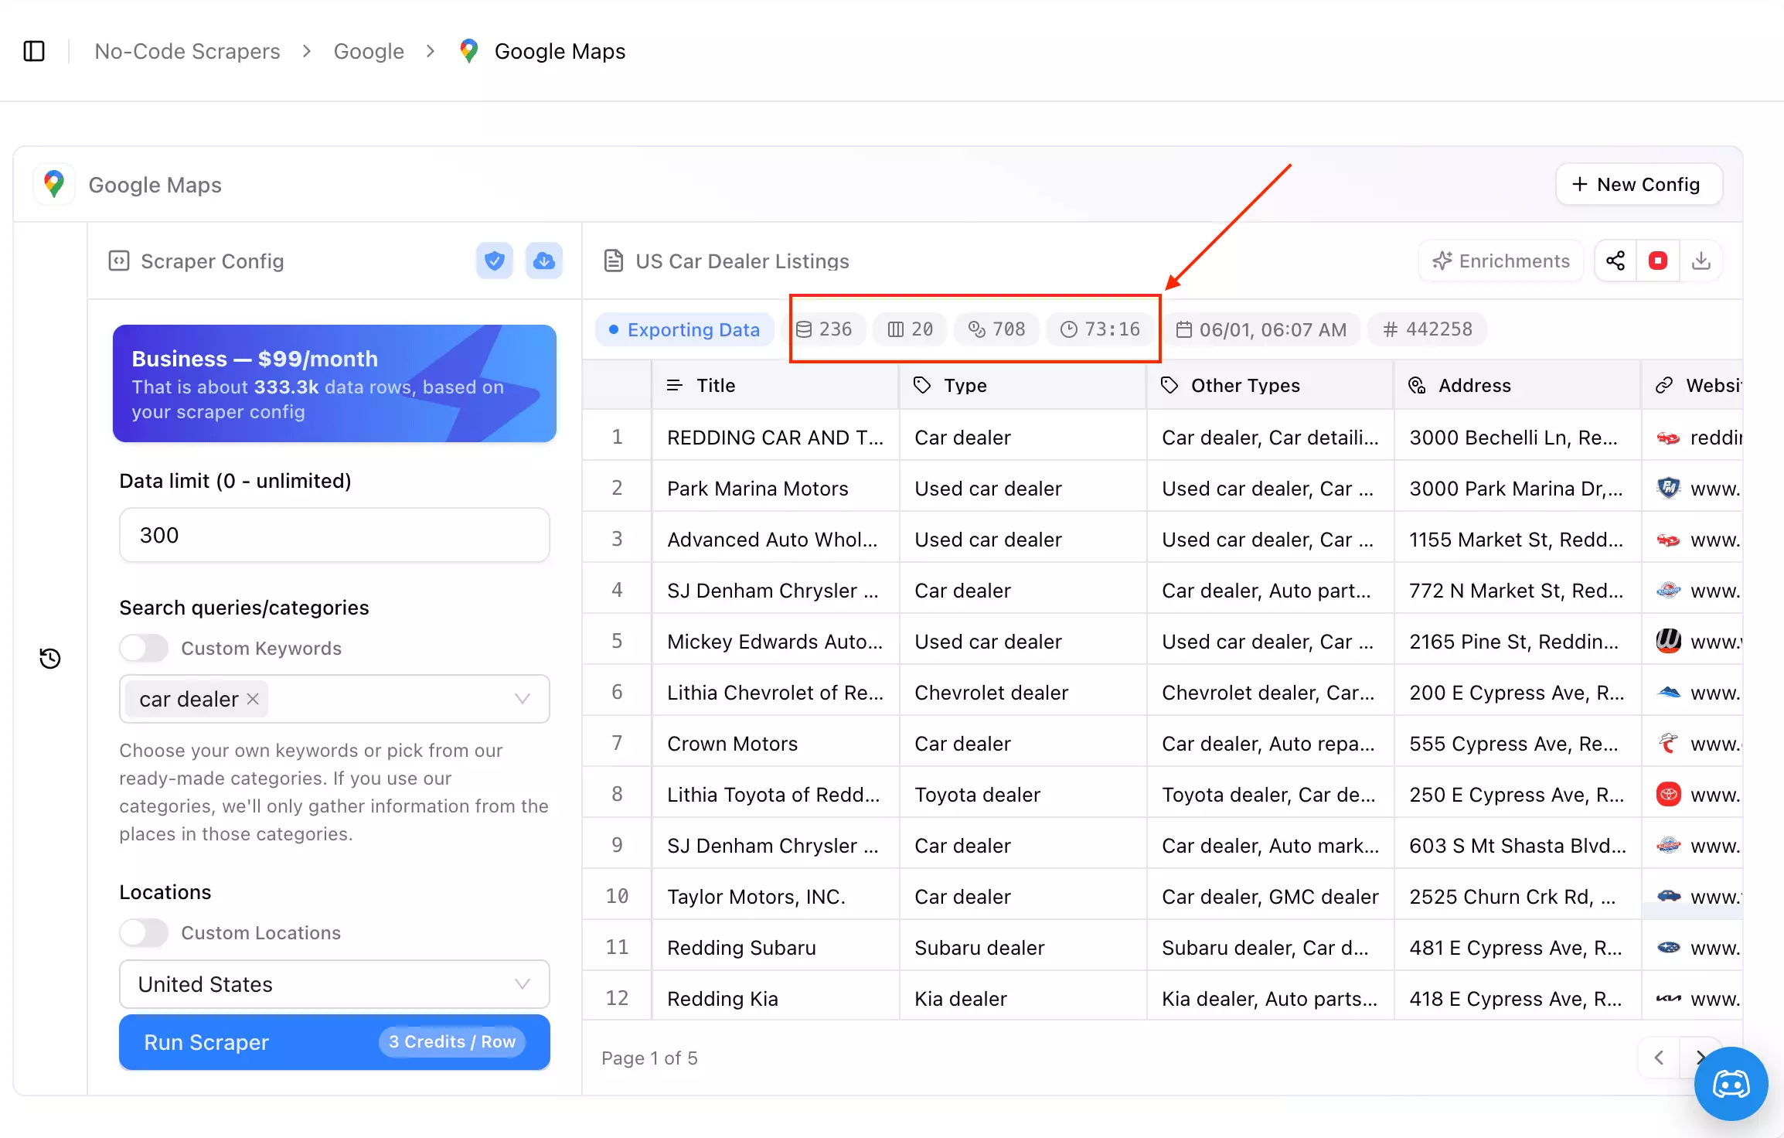Download the results with the download icon

point(1701,261)
